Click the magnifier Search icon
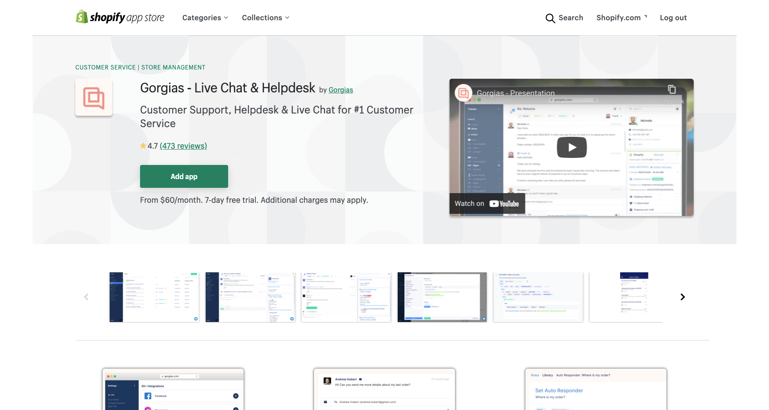 coord(550,18)
